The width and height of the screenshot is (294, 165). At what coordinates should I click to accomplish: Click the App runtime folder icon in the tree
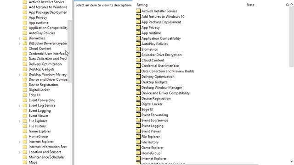pos(25,22)
